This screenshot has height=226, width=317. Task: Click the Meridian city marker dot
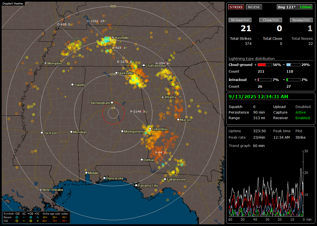tap(71, 132)
